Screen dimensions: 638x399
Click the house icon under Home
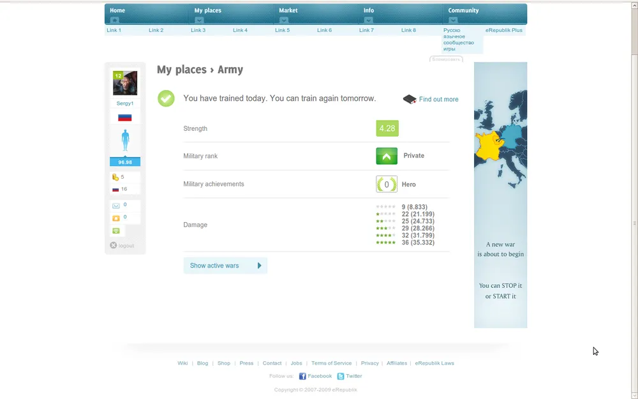coord(115,20)
